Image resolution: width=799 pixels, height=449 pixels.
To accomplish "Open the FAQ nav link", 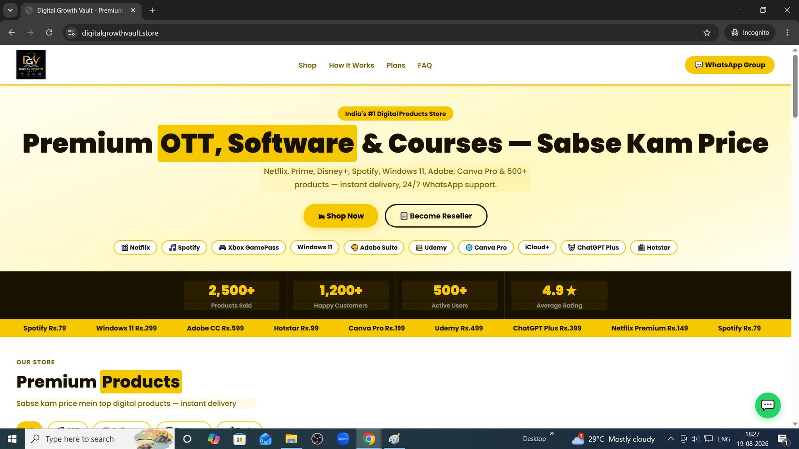I will (425, 65).
